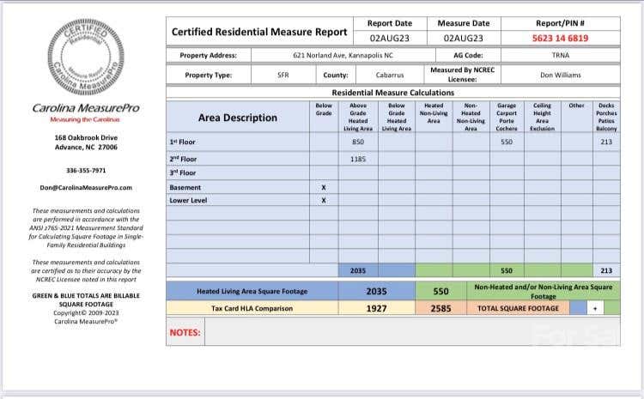644x399 pixels.
Task: Click the Don@CarolinaMeasurePro.com email address
Action: point(86,188)
